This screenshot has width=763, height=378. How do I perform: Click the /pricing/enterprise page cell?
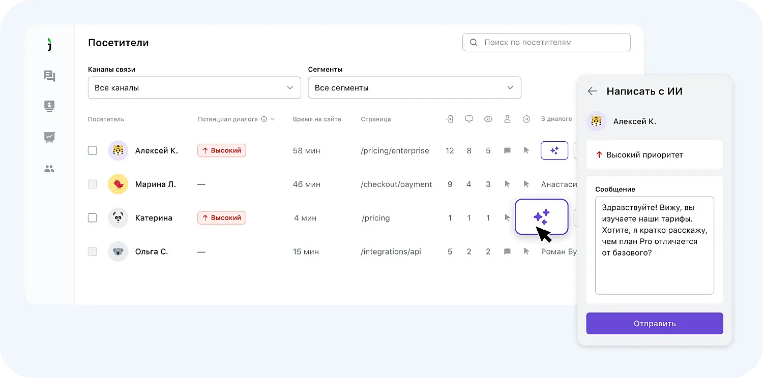tap(395, 150)
